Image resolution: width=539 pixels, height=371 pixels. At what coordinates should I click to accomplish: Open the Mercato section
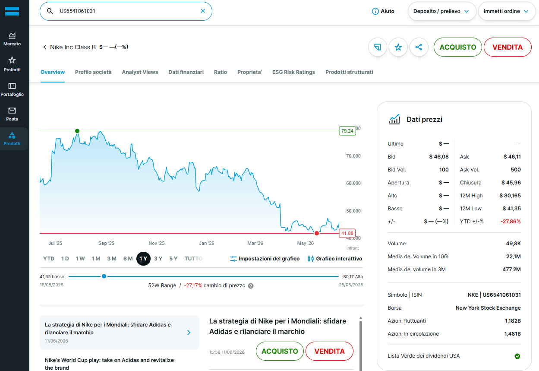pos(12,39)
